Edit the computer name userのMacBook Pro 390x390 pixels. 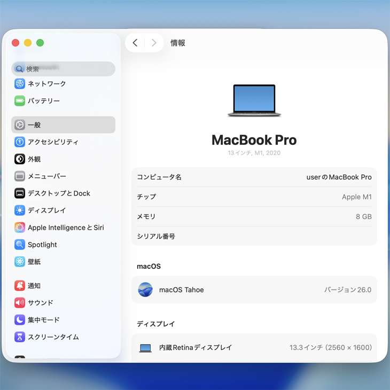pyautogui.click(x=339, y=177)
